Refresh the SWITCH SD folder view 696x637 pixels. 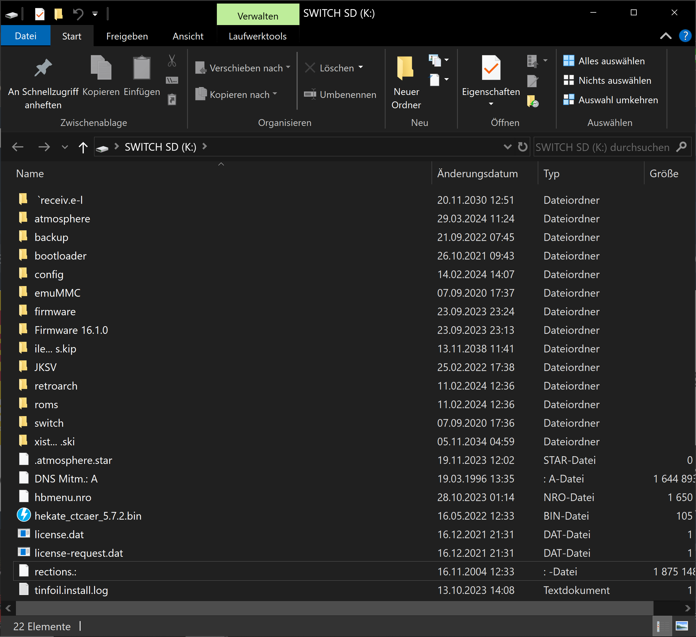tap(523, 147)
